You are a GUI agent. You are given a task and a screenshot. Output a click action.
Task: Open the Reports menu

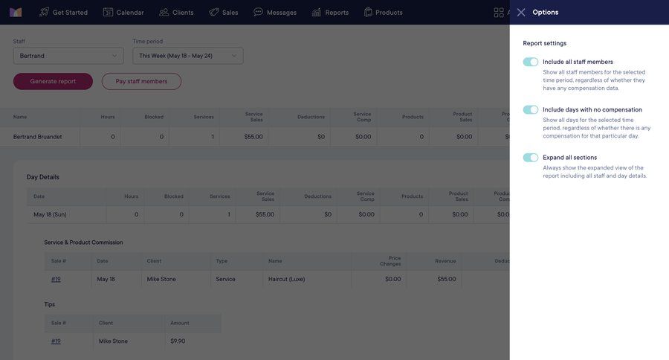tap(330, 13)
